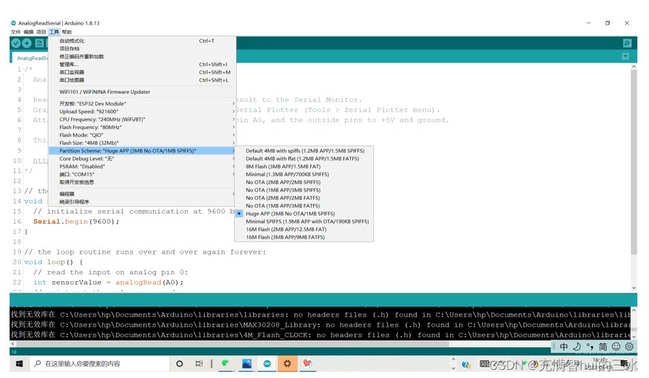Image resolution: width=649 pixels, height=378 pixels.
Task: Select Minimal (1.3MB APP/700KB SPIFFS)
Action: click(304, 175)
